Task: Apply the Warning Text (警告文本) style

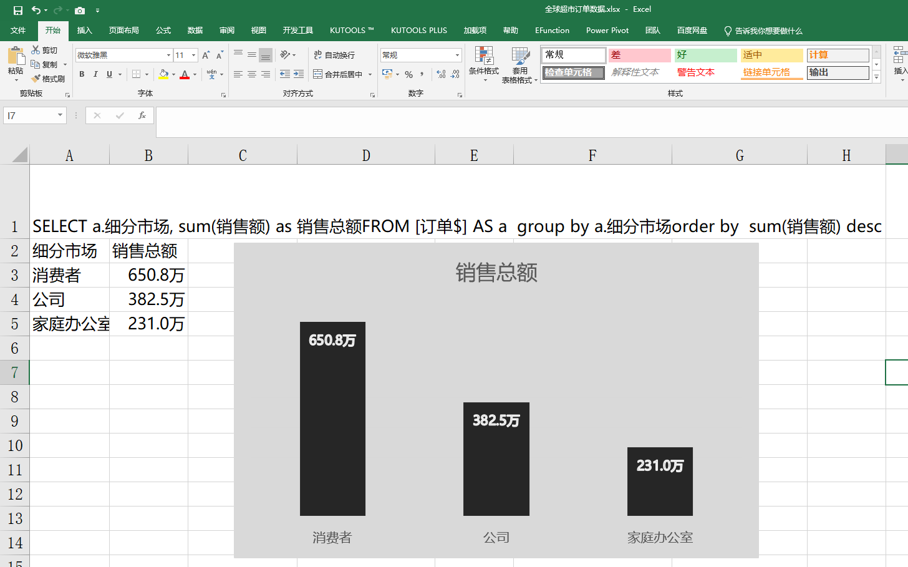Action: (706, 72)
